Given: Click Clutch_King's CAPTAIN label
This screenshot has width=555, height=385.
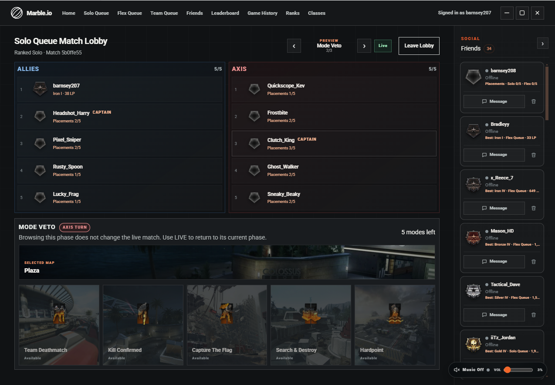Looking at the screenshot, I should click(307, 139).
